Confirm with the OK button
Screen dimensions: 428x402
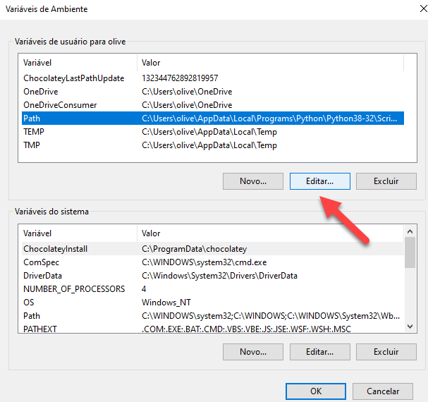pyautogui.click(x=316, y=391)
